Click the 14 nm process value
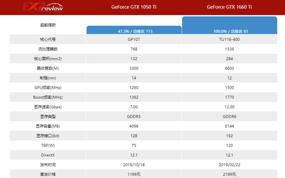Viewport: 285px width, 178px height. [x=134, y=78]
